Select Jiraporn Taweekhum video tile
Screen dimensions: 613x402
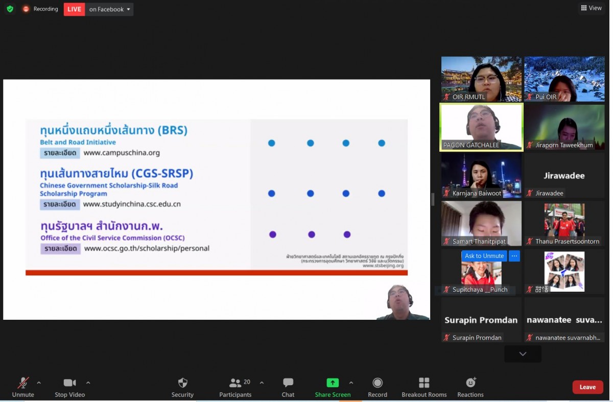coord(564,127)
